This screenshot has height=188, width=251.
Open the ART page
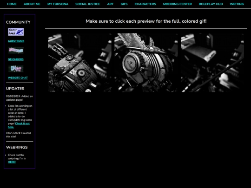pyautogui.click(x=110, y=4)
